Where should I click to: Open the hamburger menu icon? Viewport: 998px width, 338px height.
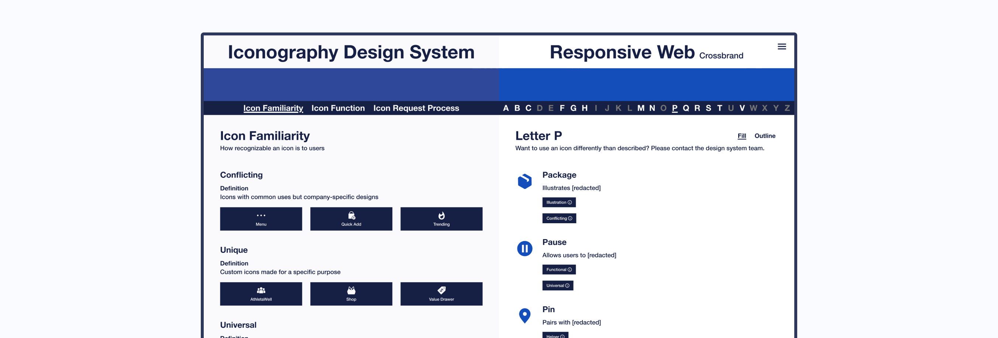781,47
